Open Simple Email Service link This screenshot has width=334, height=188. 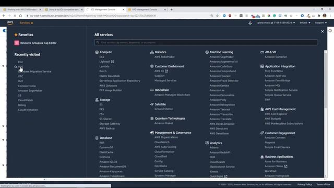pos(277,147)
